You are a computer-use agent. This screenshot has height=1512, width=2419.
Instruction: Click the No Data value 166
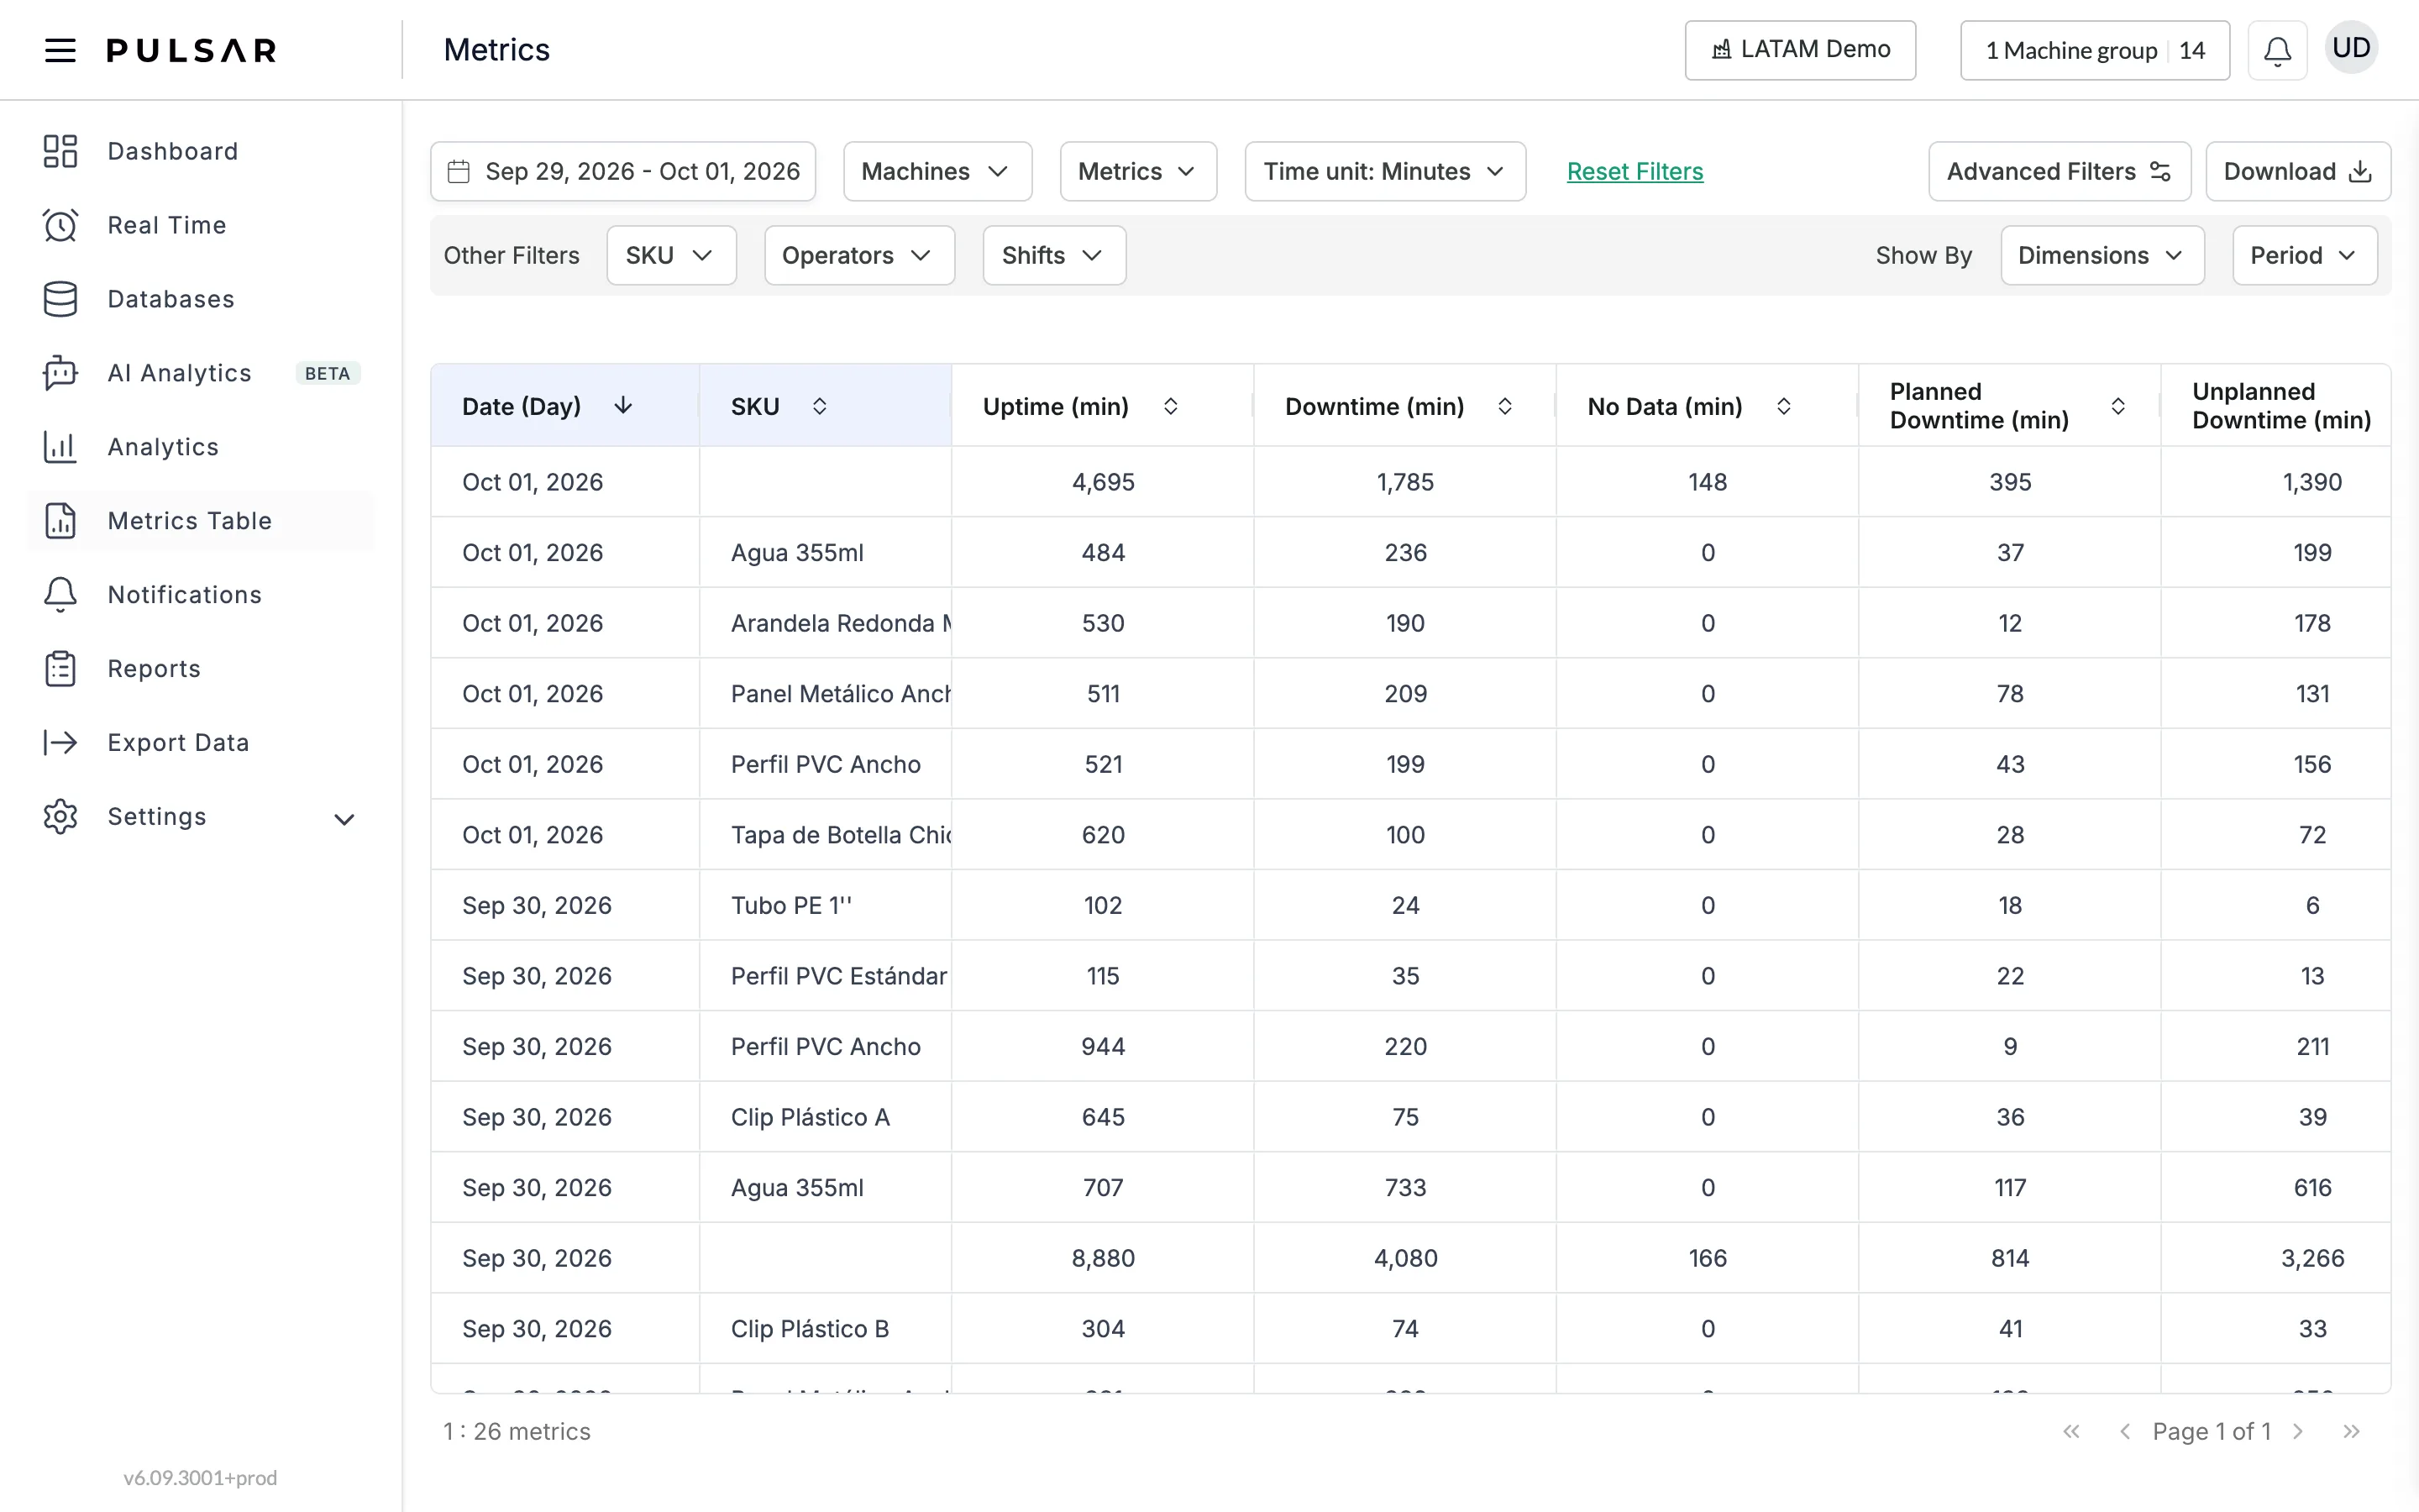click(x=1708, y=1258)
